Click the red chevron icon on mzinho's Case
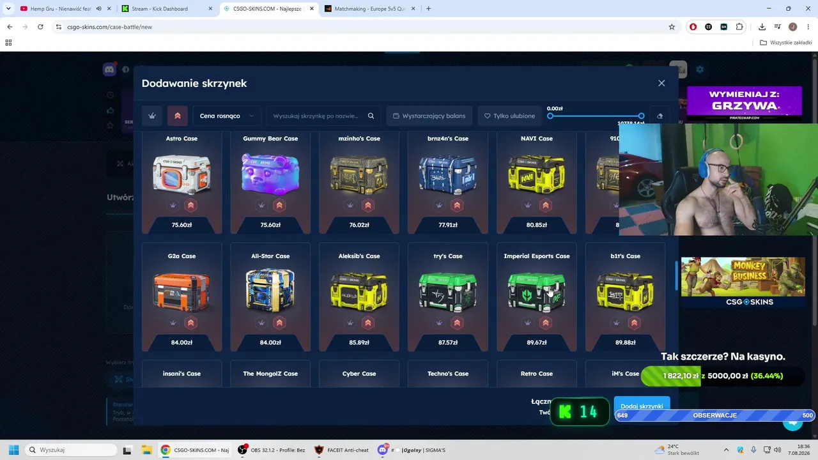818x460 pixels. pyautogui.click(x=368, y=205)
